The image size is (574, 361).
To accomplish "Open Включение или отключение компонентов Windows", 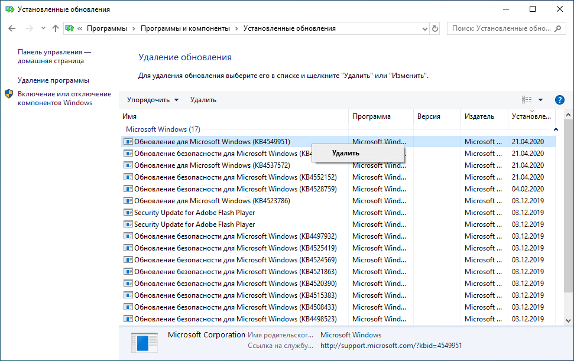I will point(64,99).
